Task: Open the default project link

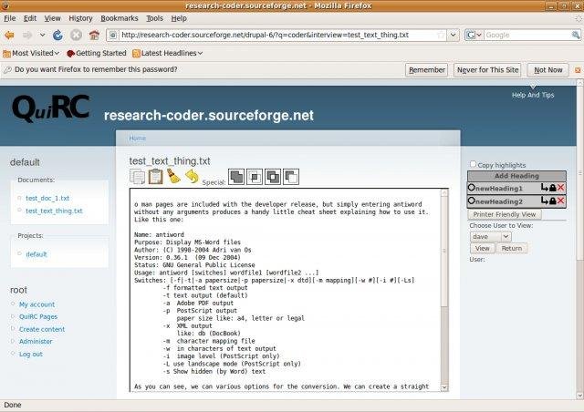Action: click(36, 254)
